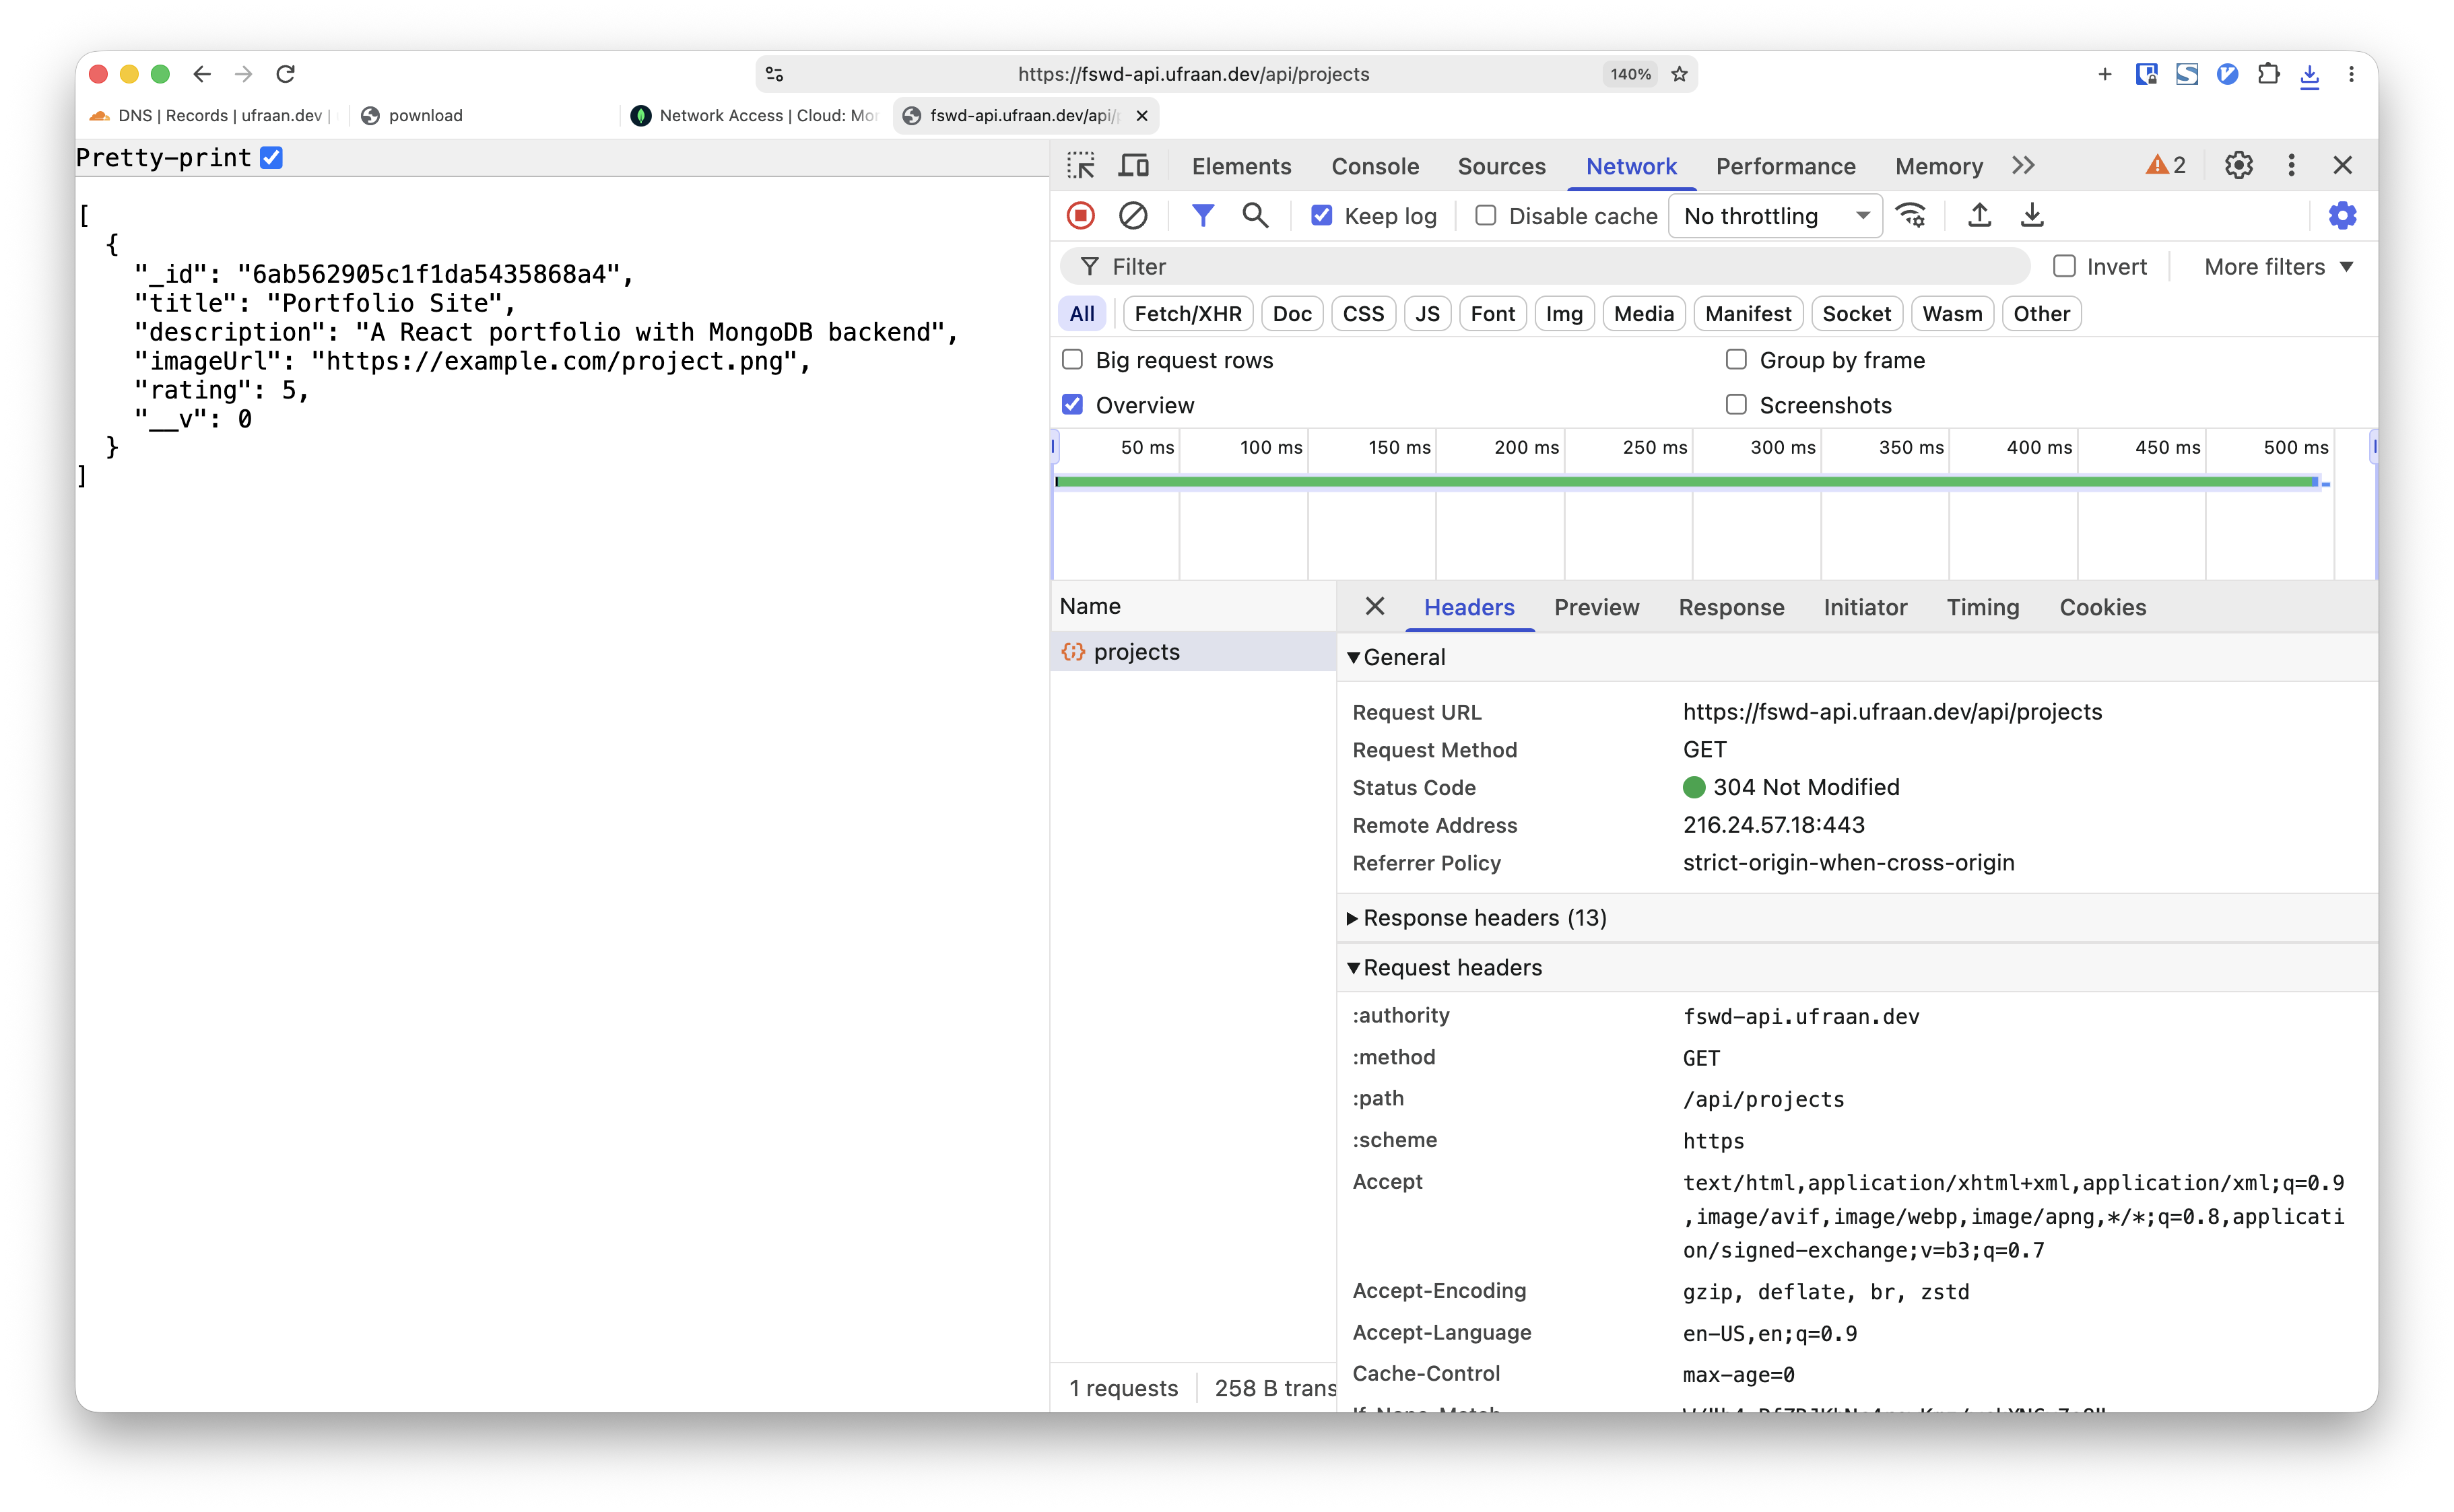Open the Cookies tab of the request
The image size is (2454, 1512).
pyautogui.click(x=2102, y=607)
